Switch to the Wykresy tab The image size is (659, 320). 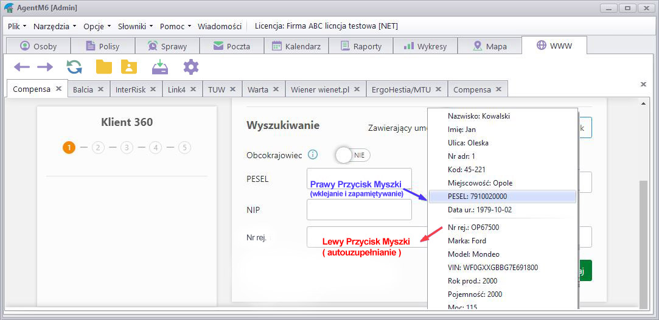coord(425,46)
